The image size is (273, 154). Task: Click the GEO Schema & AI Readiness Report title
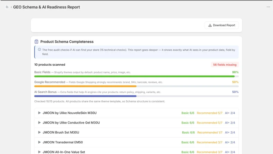coord(46,7)
